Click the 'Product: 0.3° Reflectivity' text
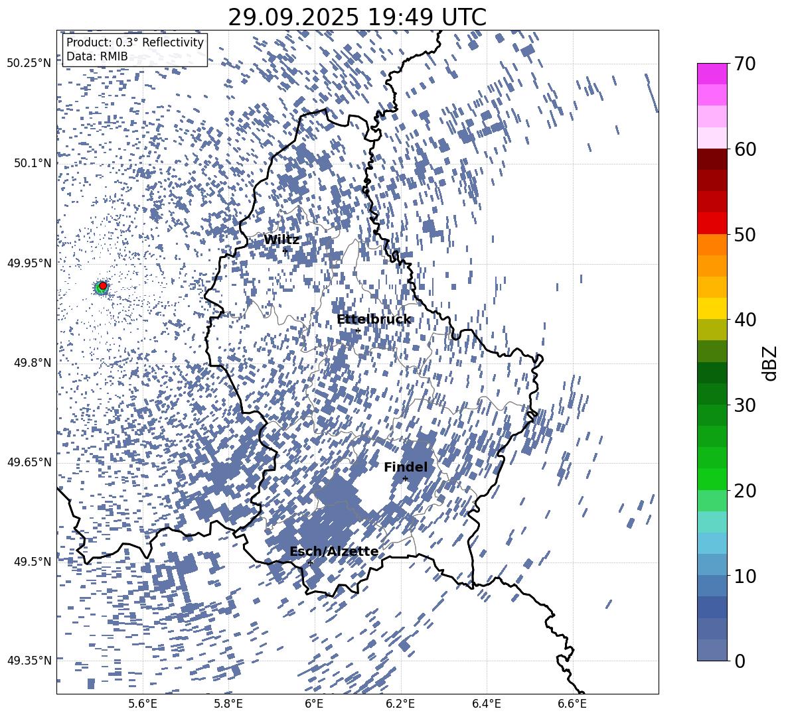The image size is (786, 717). click(135, 42)
